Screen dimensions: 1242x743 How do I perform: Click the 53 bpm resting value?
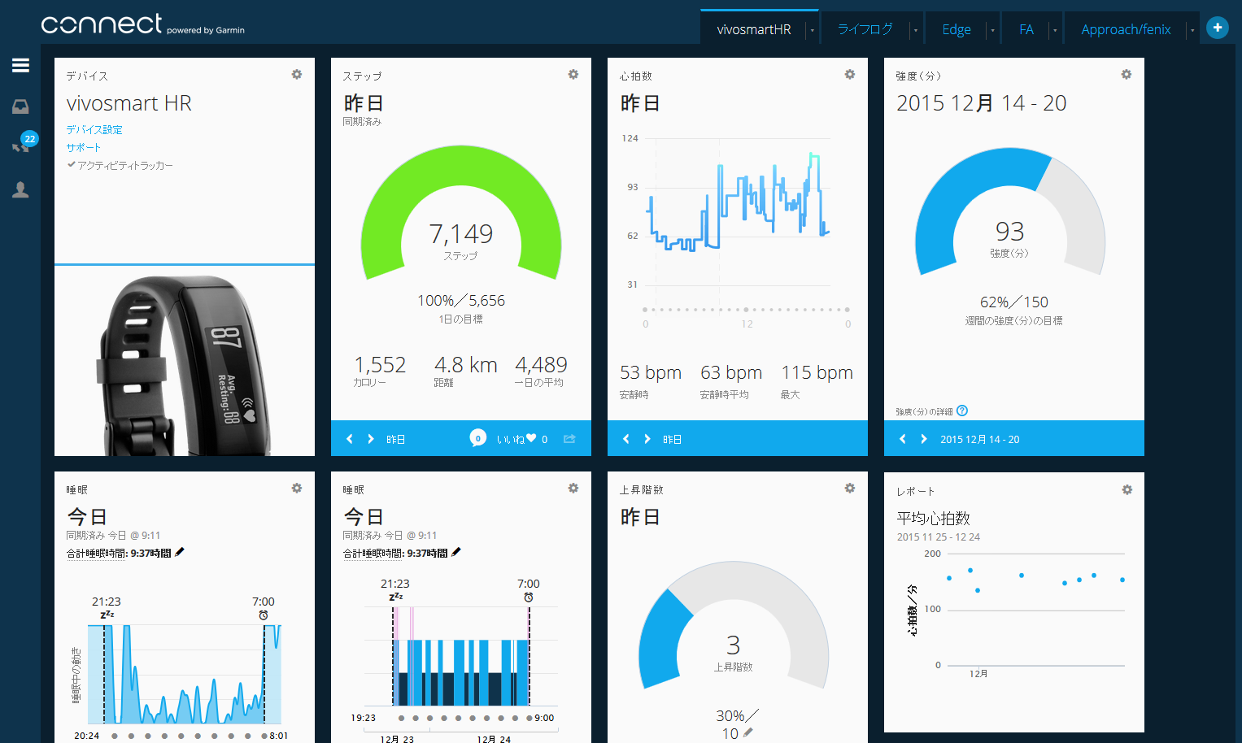(x=651, y=372)
